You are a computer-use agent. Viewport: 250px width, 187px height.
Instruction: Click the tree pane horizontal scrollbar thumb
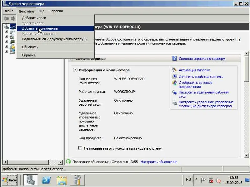point(28,162)
